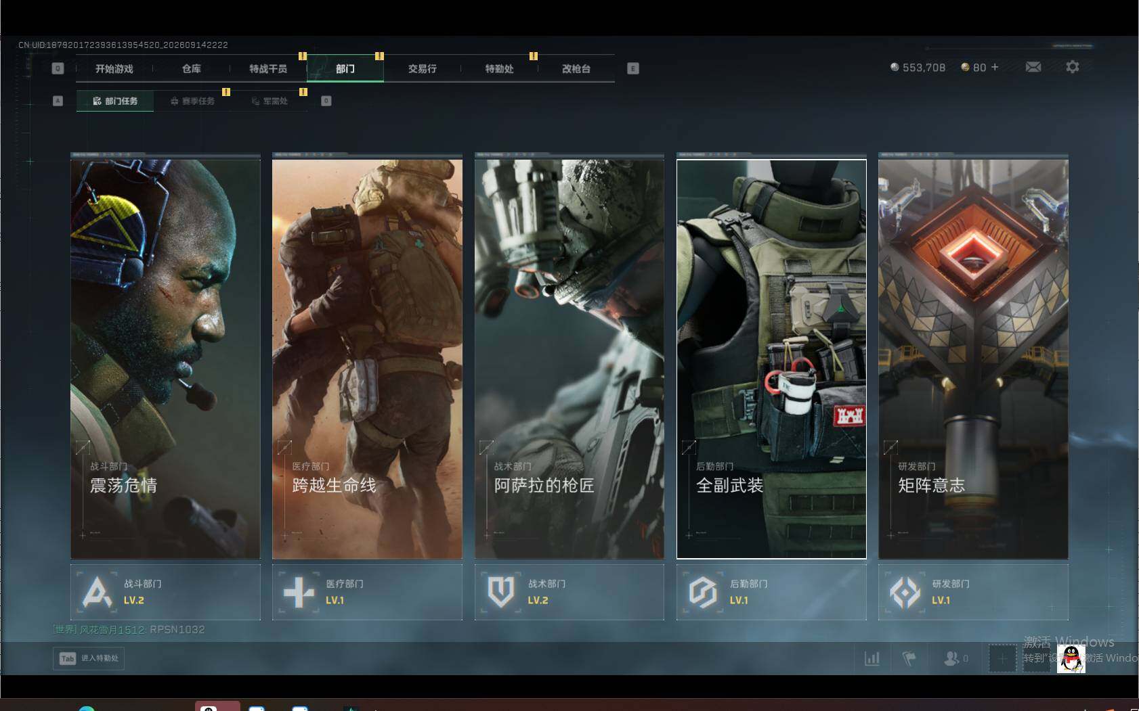1139x711 pixels.
Task: Open the 矩阵意志 research mission card
Action: coord(973,359)
